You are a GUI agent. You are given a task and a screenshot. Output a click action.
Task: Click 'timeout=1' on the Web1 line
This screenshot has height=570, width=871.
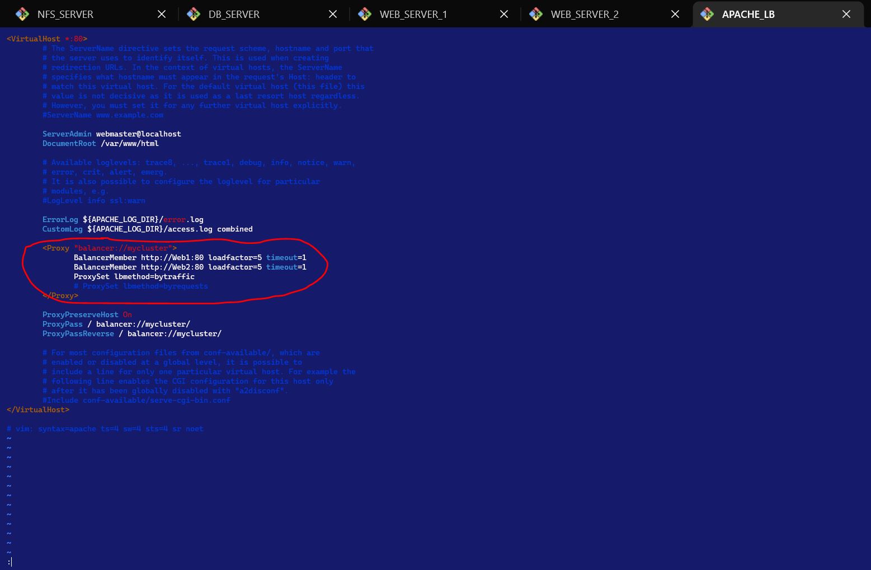[286, 257]
